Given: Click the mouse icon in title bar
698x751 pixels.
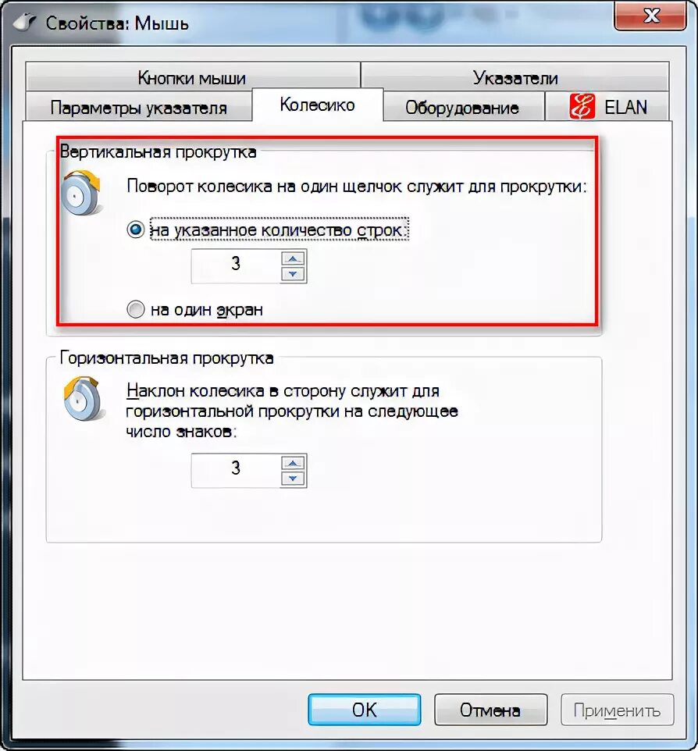Looking at the screenshot, I should (x=24, y=22).
